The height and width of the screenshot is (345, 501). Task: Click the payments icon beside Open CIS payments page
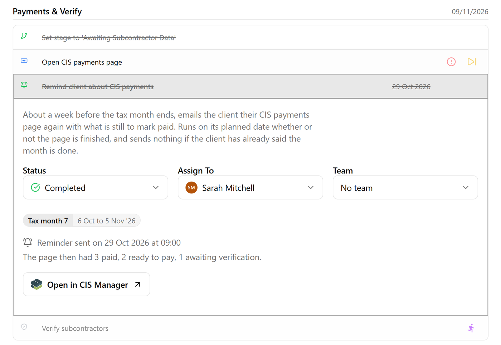pos(24,61)
